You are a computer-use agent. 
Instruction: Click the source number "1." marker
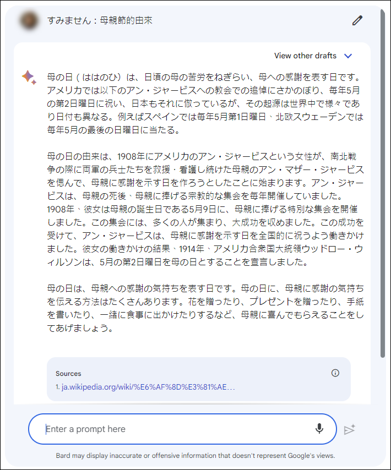tap(58, 387)
